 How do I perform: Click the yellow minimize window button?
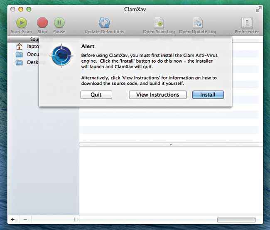pos(21,9)
